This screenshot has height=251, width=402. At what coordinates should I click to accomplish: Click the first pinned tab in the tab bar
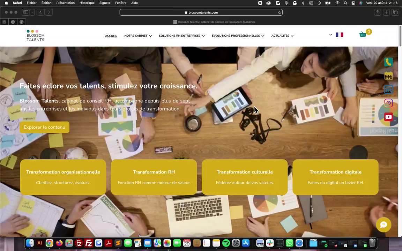[4, 22]
